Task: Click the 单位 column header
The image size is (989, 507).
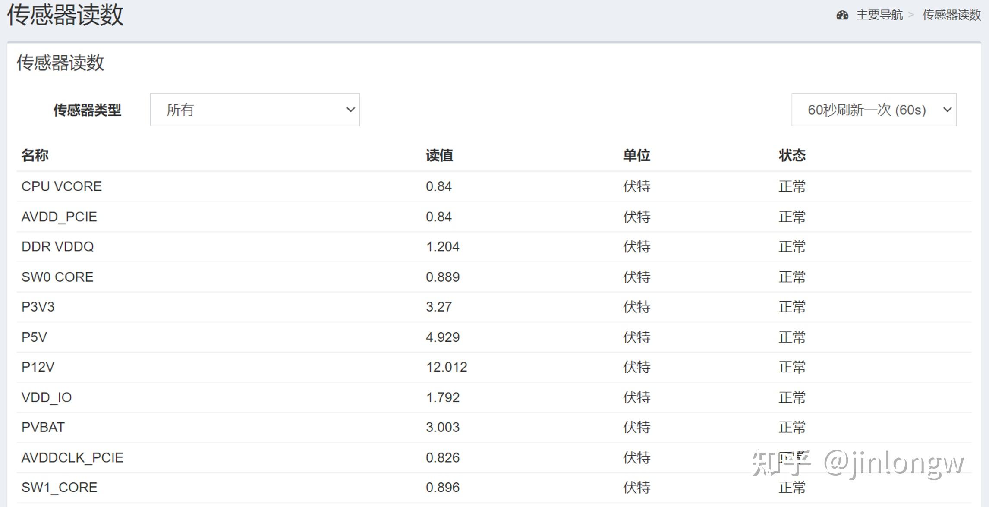Action: click(x=636, y=155)
